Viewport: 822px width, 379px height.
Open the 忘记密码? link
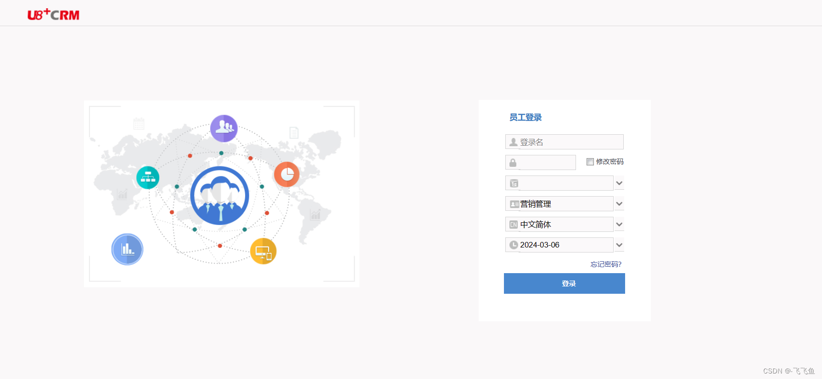click(606, 264)
